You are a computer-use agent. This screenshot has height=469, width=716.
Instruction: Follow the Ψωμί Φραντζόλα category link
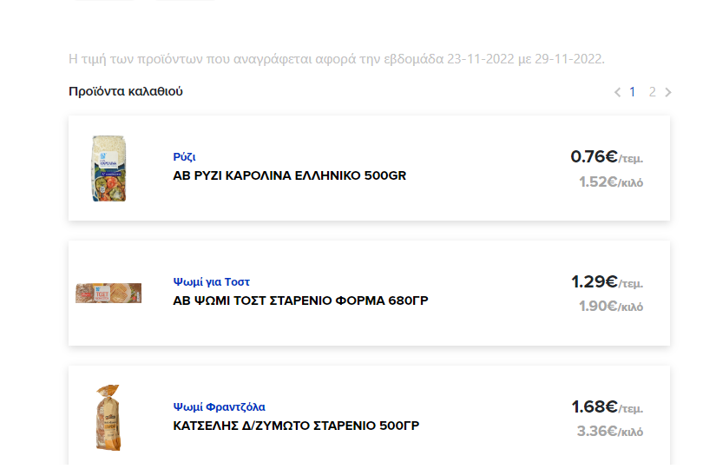tap(220, 406)
